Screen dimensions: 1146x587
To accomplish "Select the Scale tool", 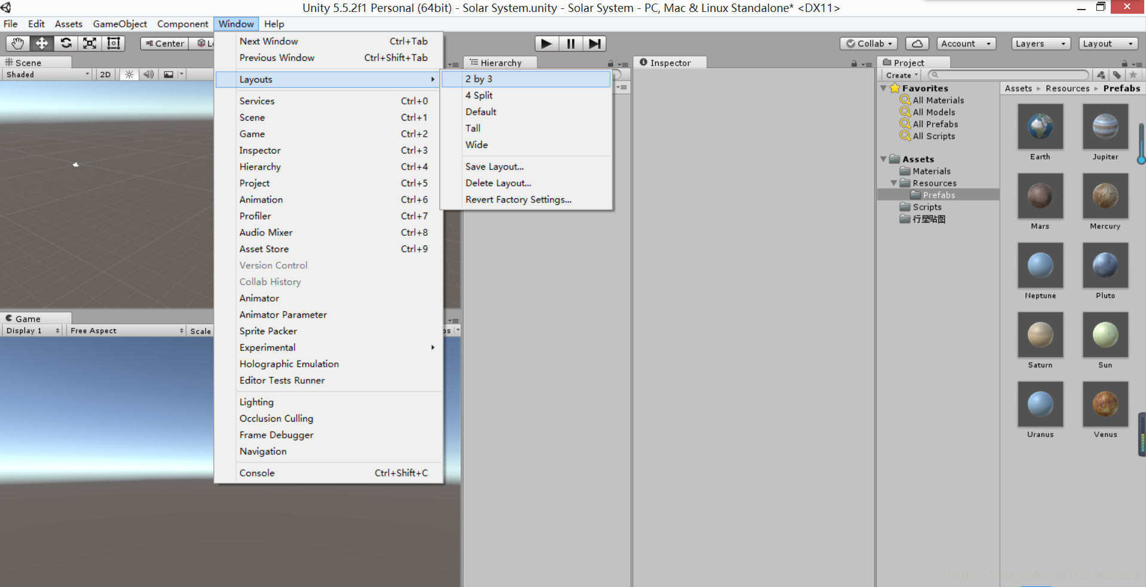I will click(90, 44).
